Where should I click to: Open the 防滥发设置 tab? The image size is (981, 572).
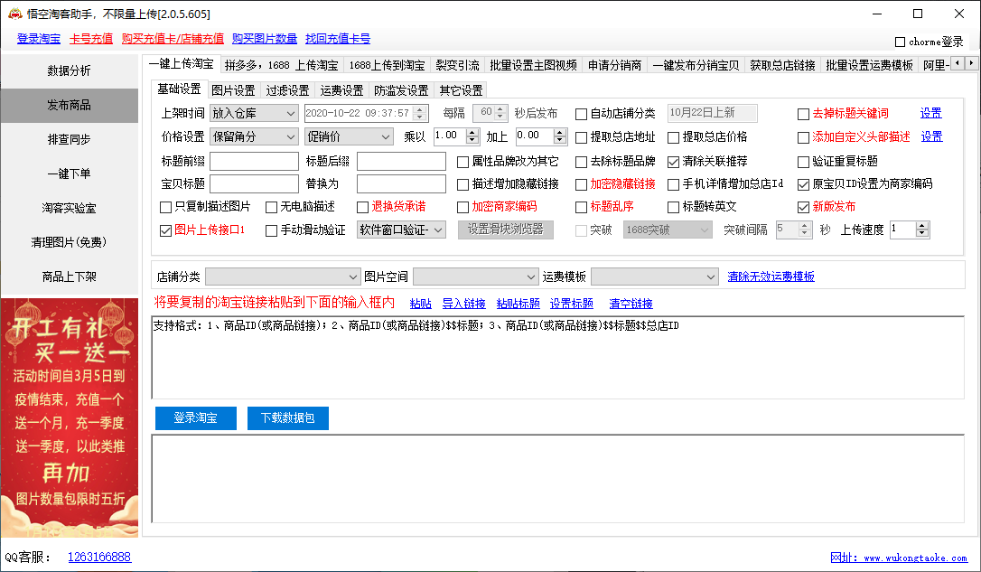401,90
